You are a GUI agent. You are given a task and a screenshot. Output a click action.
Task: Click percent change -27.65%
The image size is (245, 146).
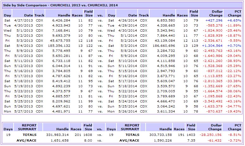[233, 86]
